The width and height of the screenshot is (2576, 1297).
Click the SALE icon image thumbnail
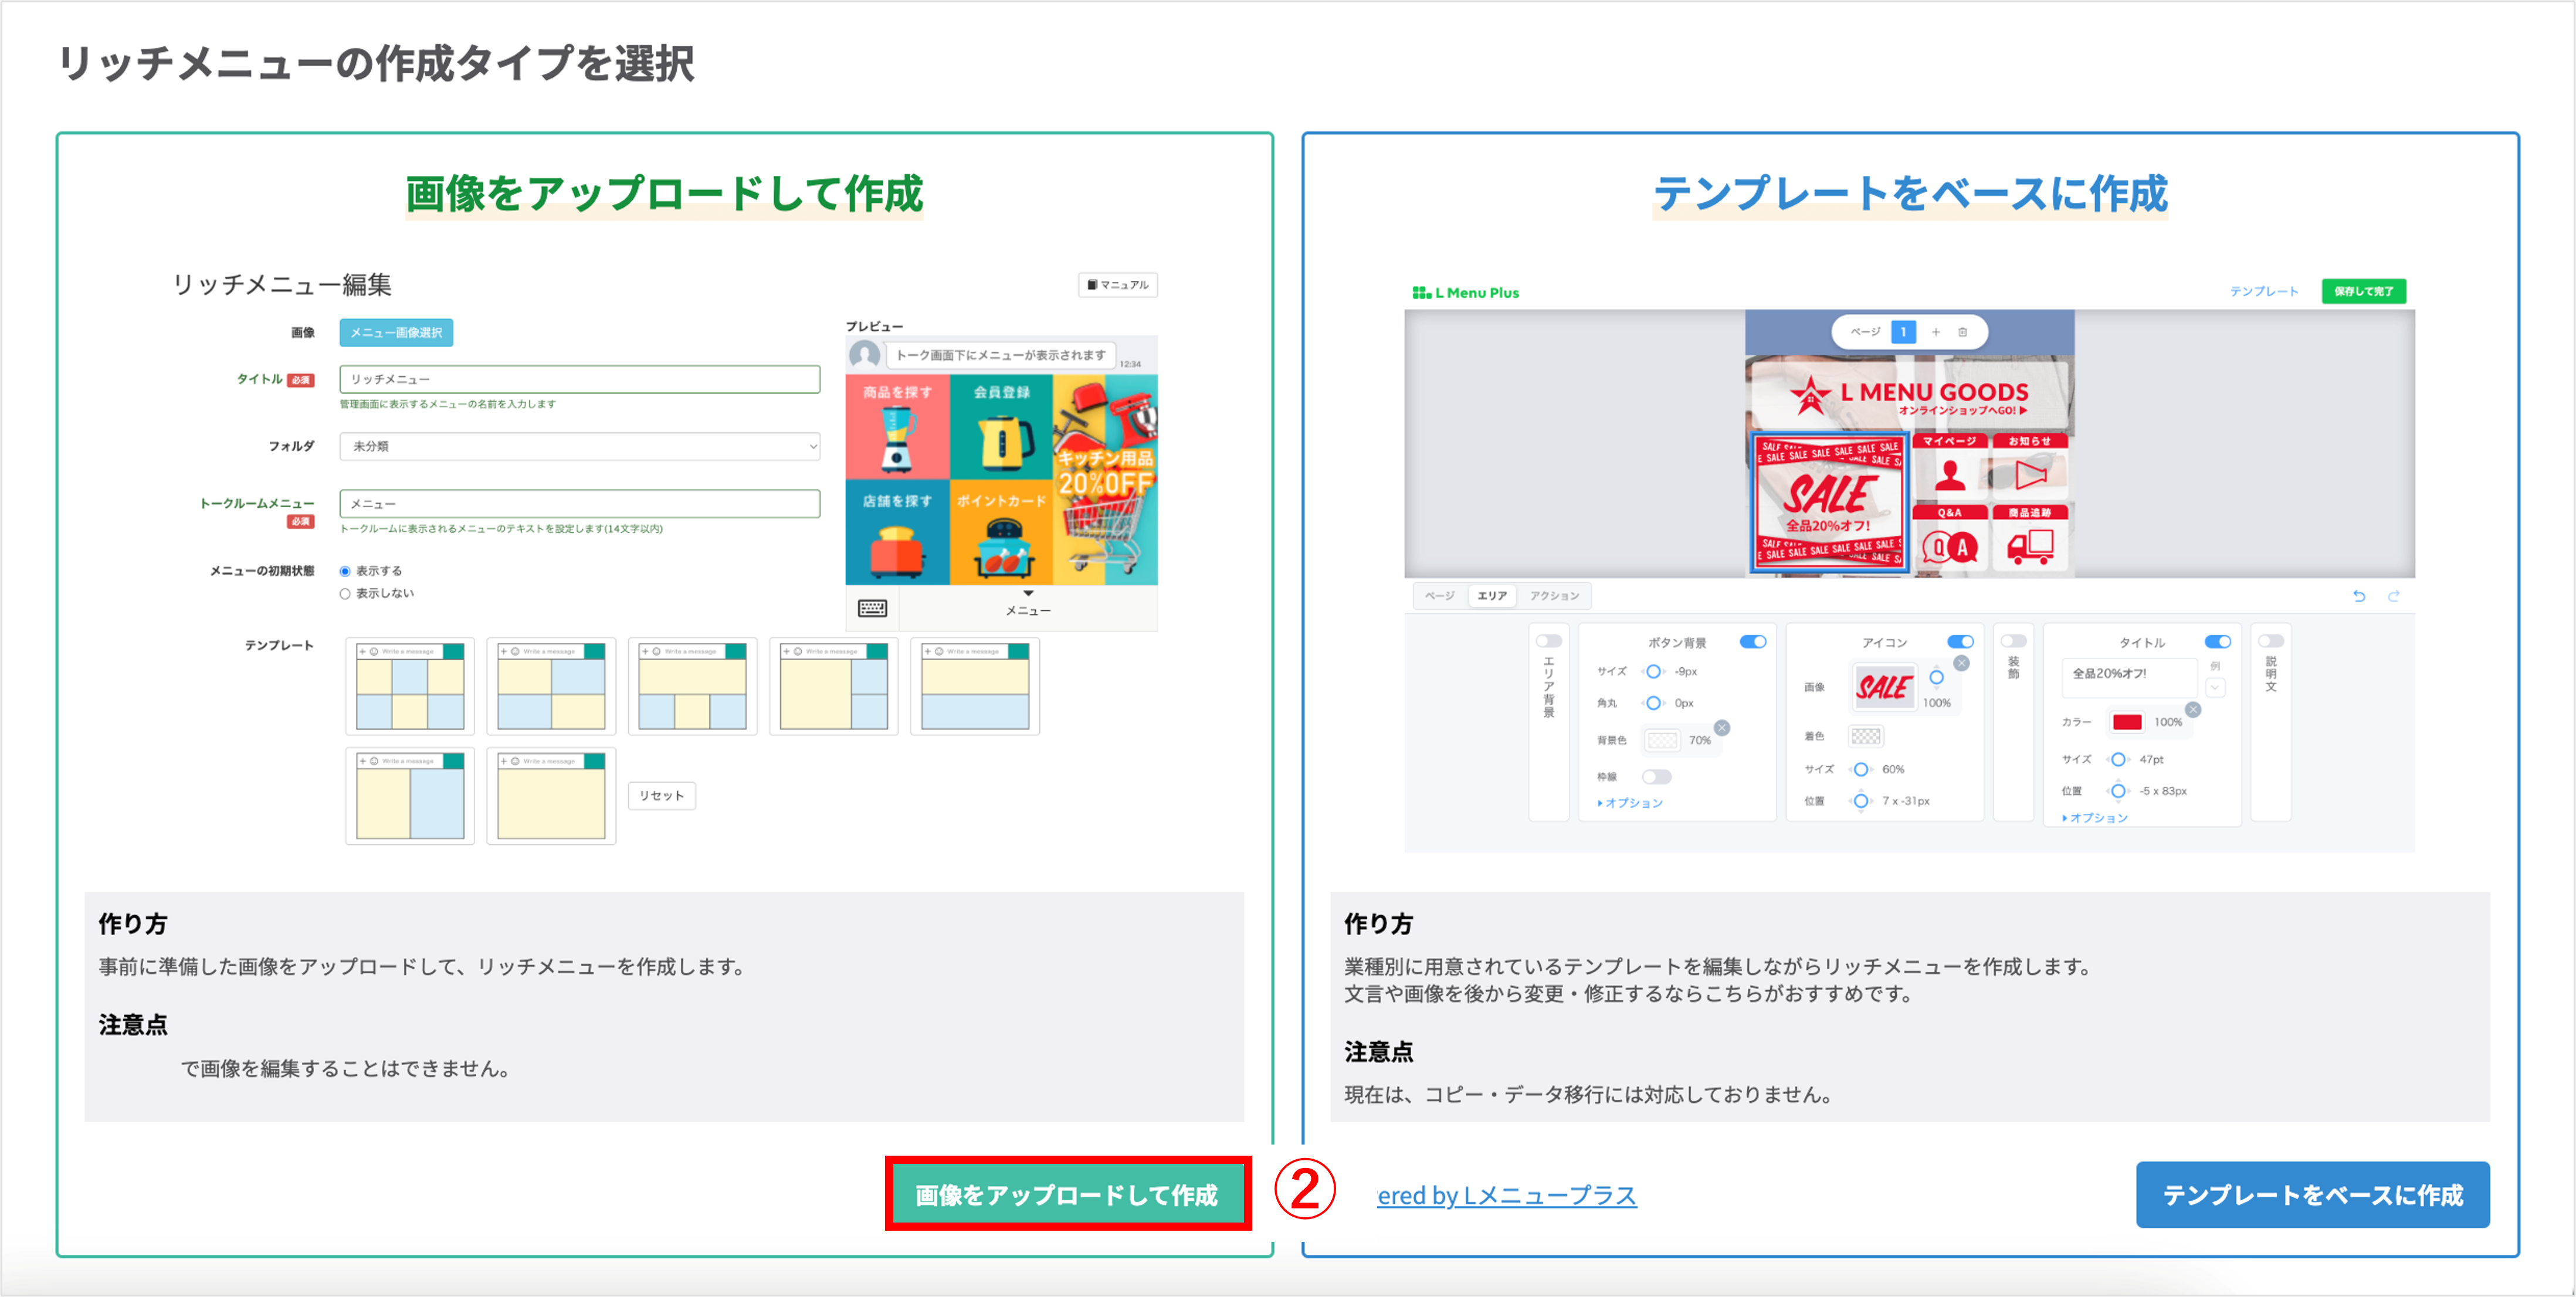tap(1884, 688)
